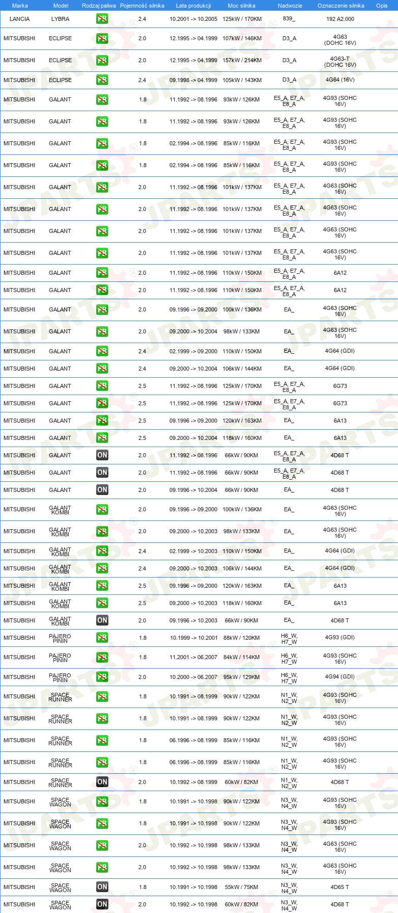Click engine code 4G64 (16V)
The width and height of the screenshot is (398, 913).
pyautogui.click(x=340, y=80)
